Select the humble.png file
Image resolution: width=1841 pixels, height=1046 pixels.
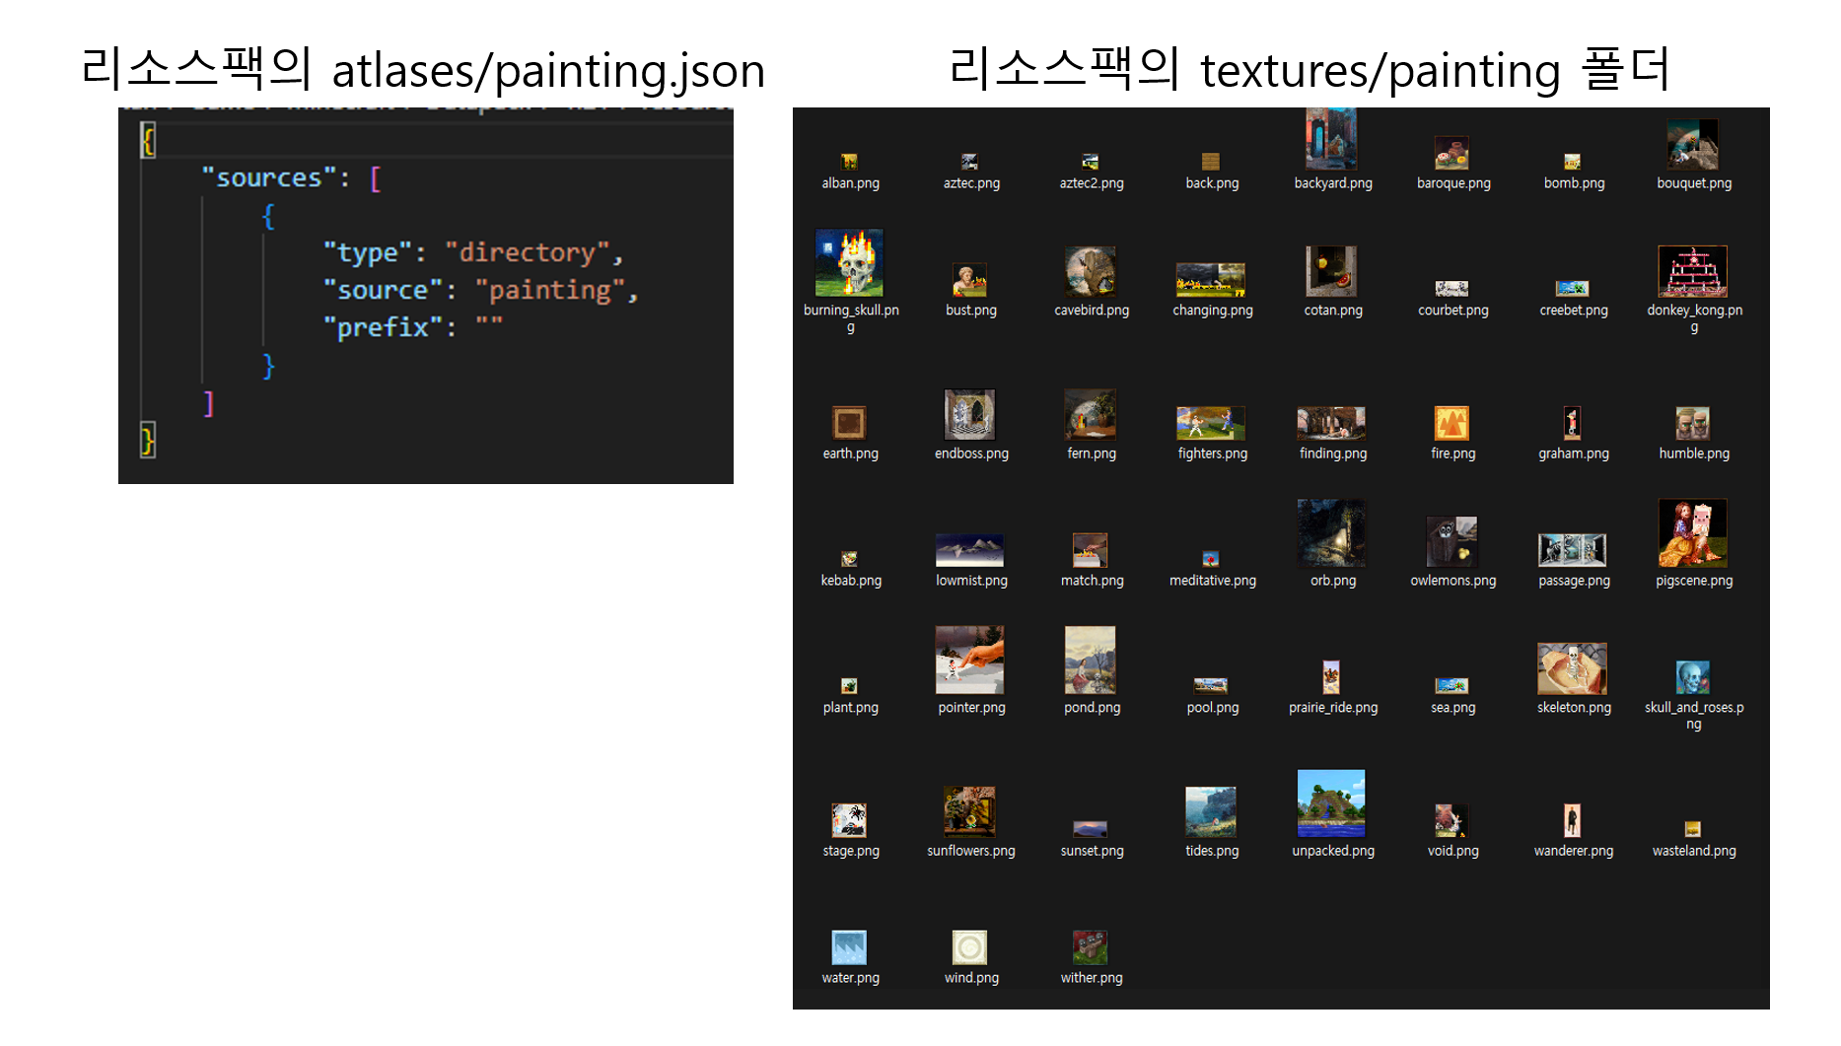1693,423
